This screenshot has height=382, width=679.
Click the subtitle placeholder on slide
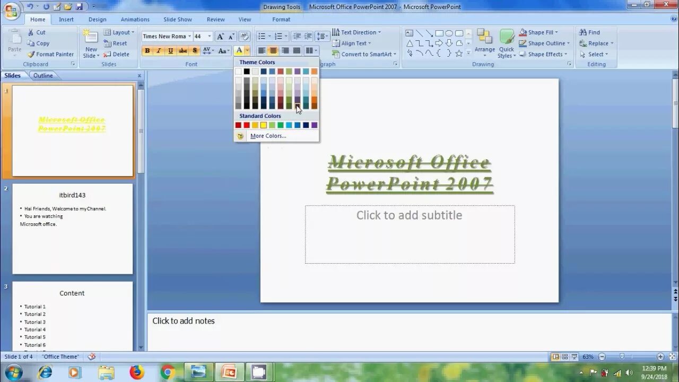tap(410, 234)
